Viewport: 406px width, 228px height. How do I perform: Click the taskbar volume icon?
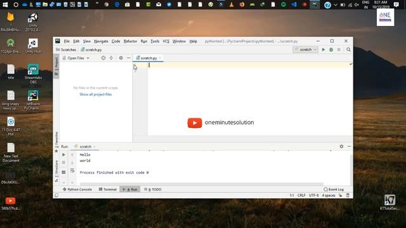[357, 4]
